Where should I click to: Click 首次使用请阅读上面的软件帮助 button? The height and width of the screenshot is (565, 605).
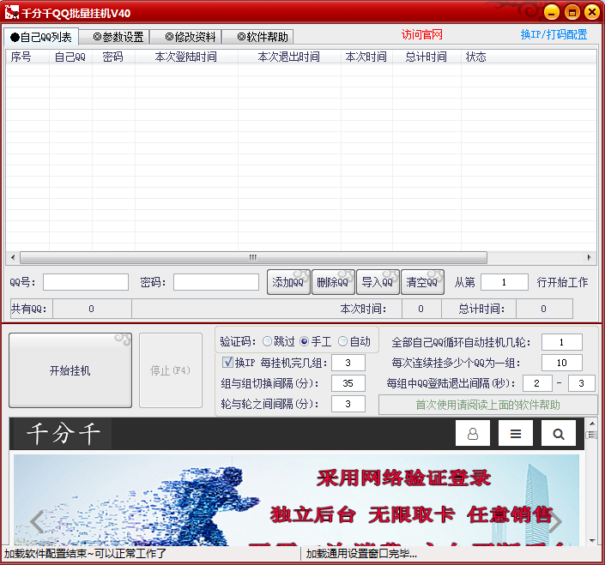(487, 405)
